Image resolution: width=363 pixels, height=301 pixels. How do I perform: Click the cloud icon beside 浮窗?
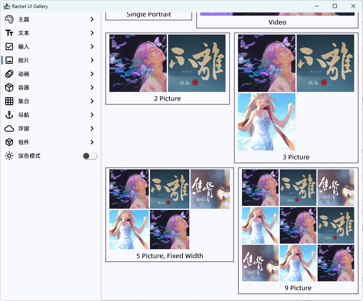pos(9,128)
